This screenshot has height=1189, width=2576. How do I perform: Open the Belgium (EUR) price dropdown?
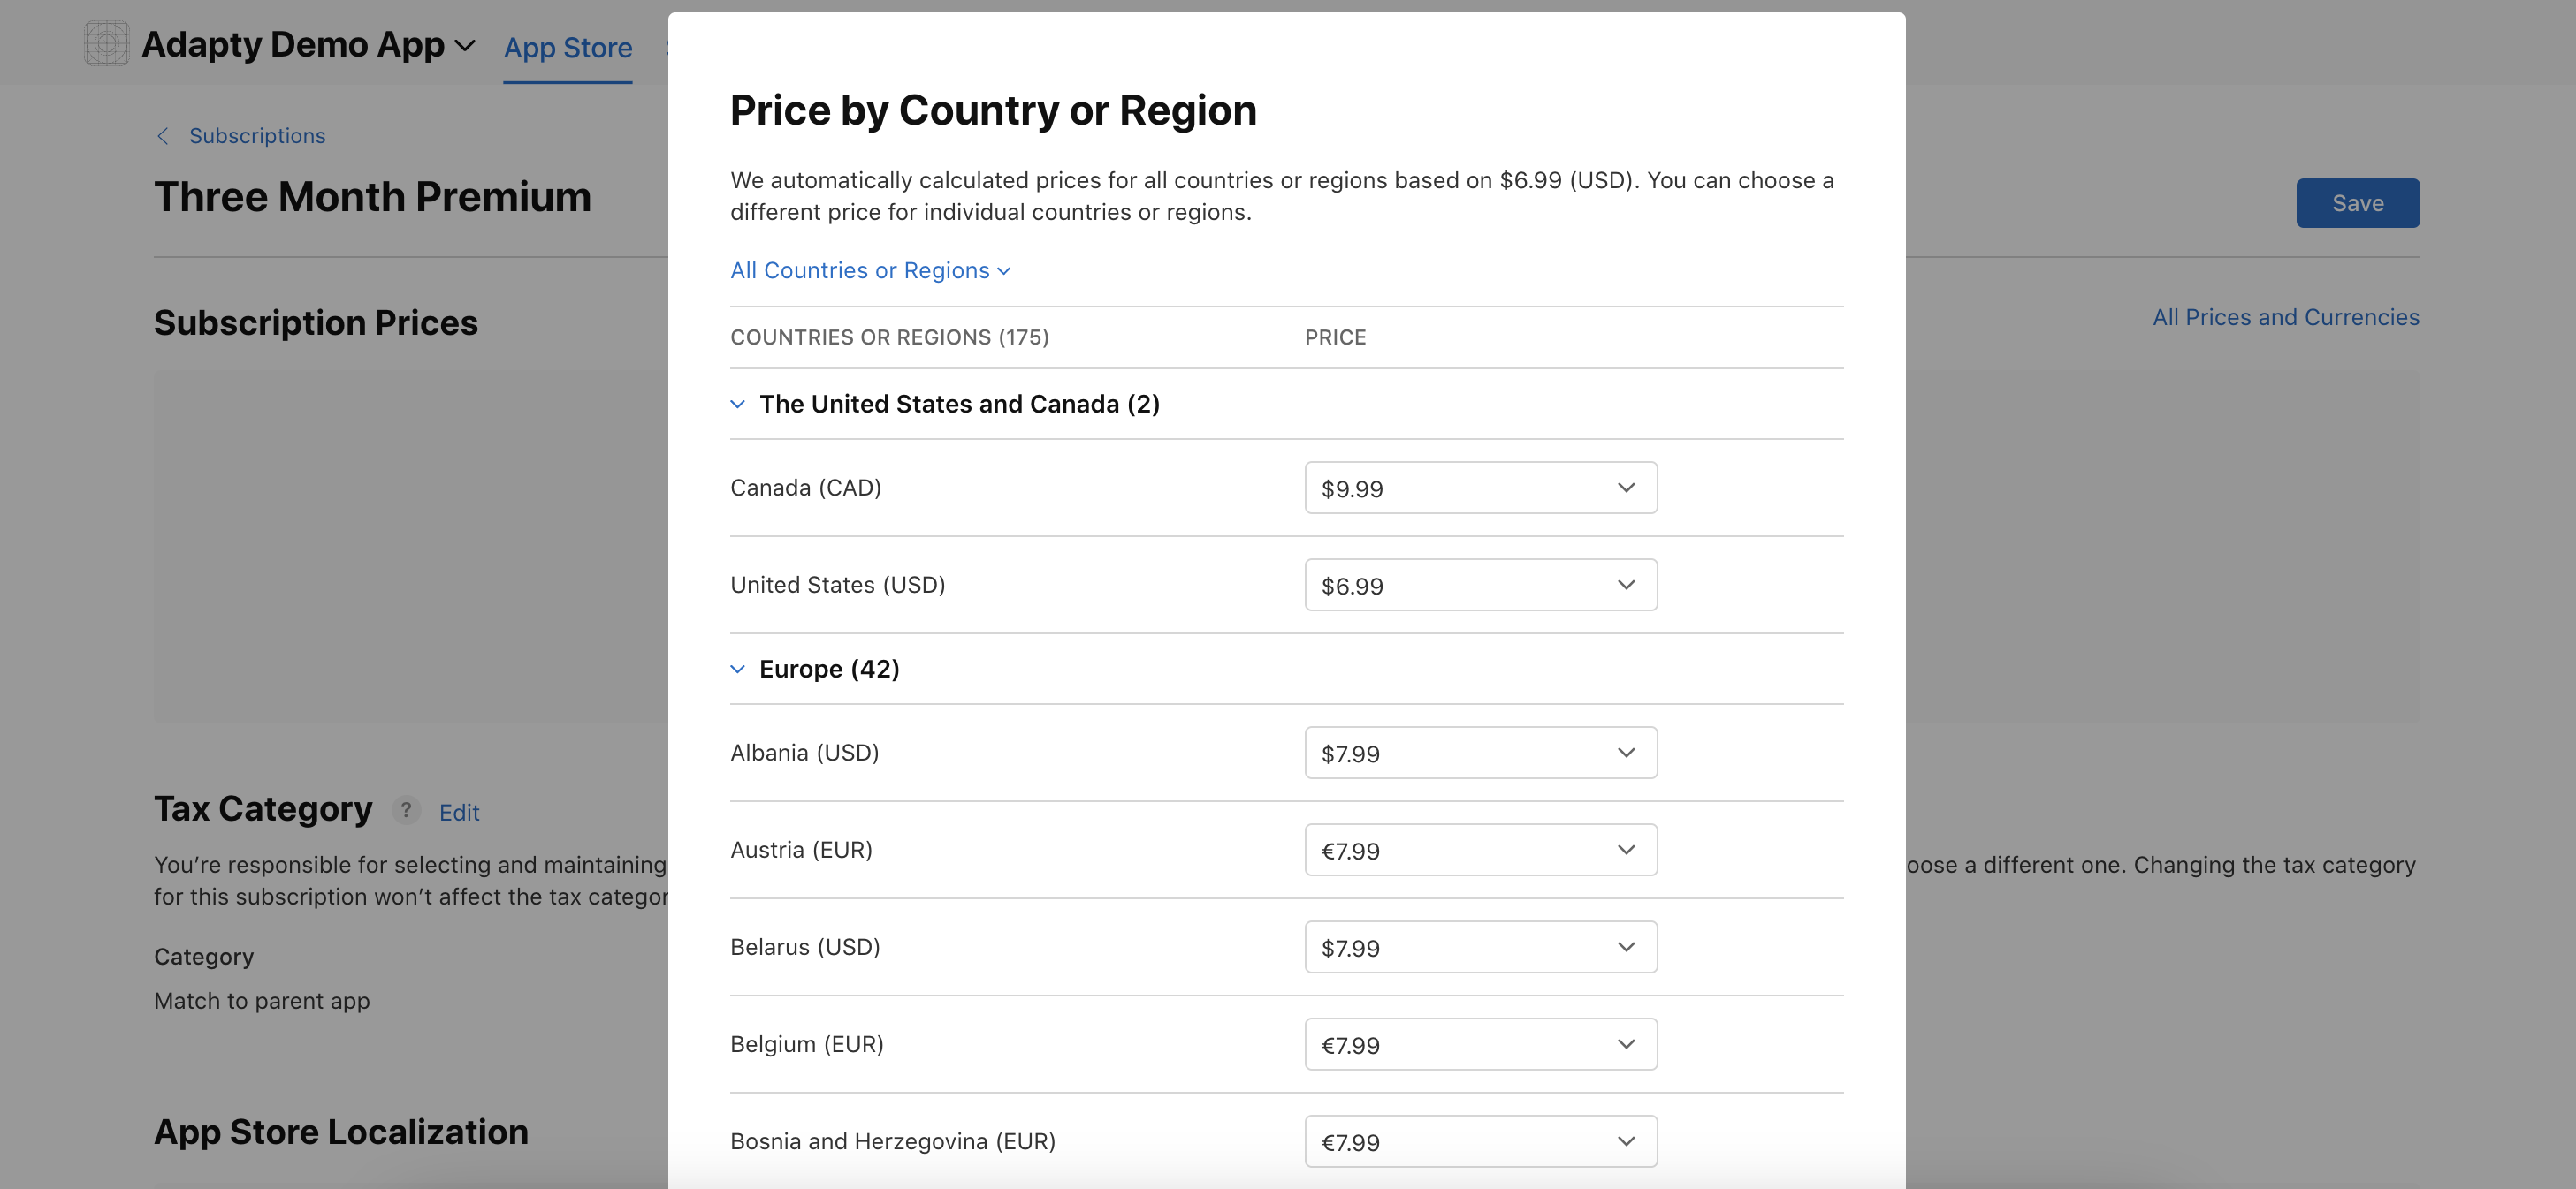point(1480,1044)
